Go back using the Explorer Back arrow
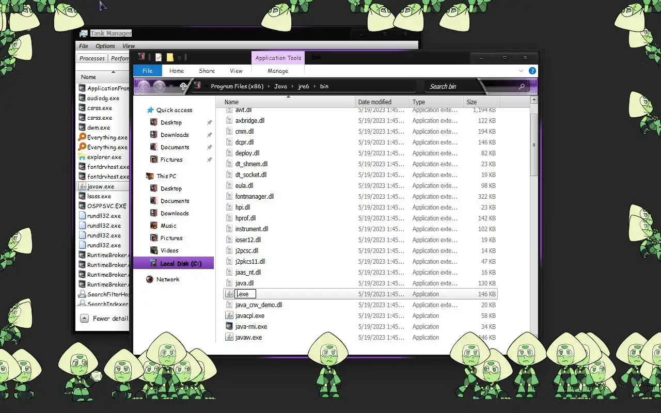The image size is (661, 413). point(144,87)
